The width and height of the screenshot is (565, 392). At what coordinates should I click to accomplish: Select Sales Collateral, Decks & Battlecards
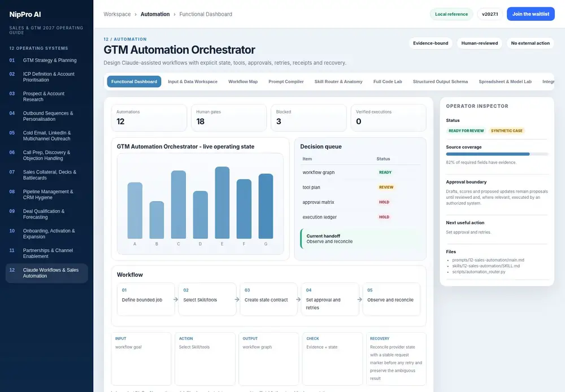pos(47,175)
